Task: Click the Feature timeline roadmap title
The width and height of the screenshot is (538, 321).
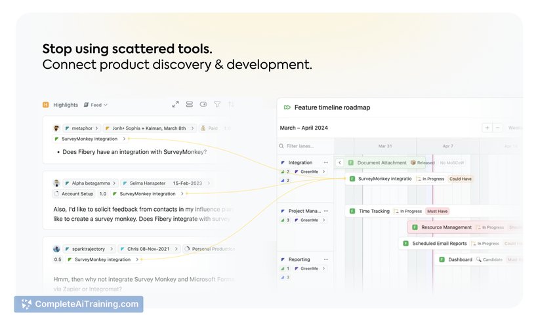Action: tap(332, 107)
